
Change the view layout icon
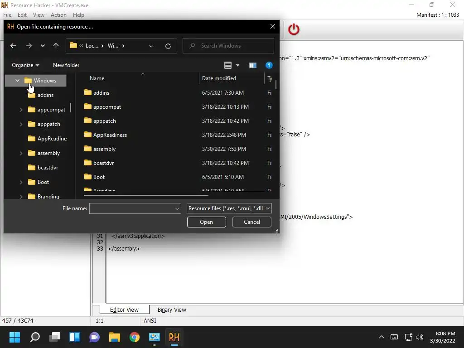pyautogui.click(x=227, y=65)
